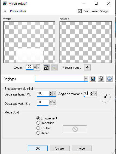Select the Reflet edge mode
This screenshot has width=116, height=154.
pos(38,133)
